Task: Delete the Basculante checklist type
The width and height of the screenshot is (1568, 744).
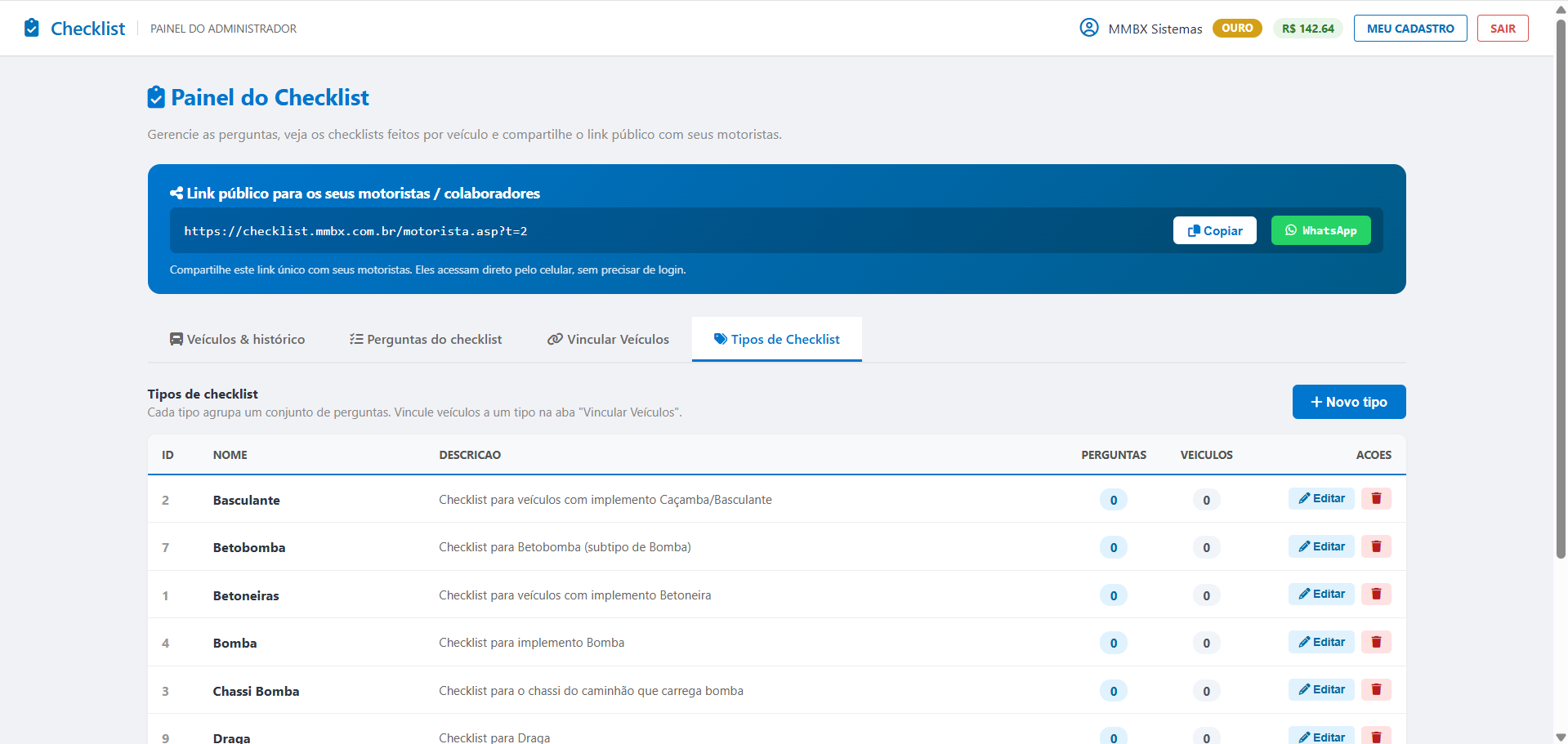Action: (1376, 498)
